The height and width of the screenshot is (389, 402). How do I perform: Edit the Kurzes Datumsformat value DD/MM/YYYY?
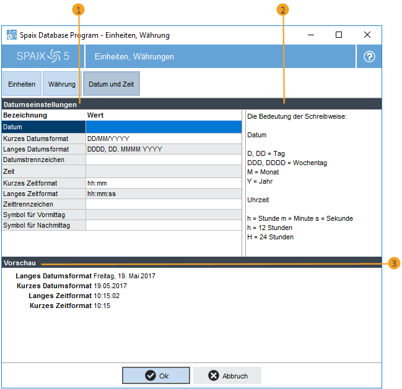pos(164,139)
